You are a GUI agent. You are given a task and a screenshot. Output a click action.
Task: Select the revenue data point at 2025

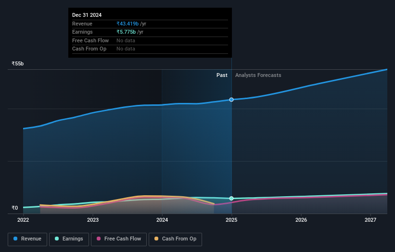(x=231, y=100)
